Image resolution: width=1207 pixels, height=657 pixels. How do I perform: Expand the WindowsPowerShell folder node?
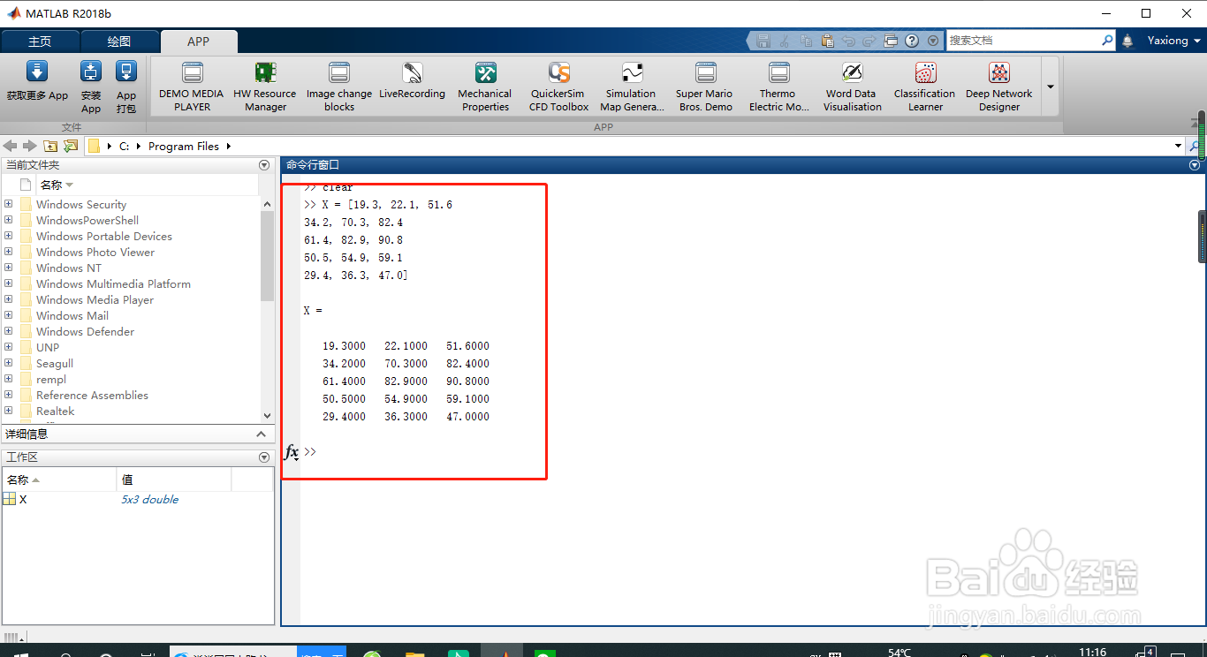click(x=9, y=220)
